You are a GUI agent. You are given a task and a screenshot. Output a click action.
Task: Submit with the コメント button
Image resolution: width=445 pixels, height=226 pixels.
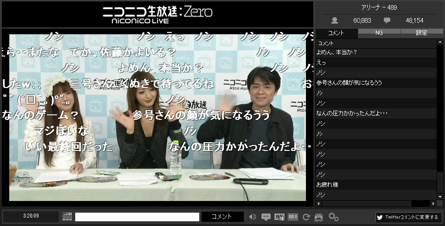coord(222,217)
